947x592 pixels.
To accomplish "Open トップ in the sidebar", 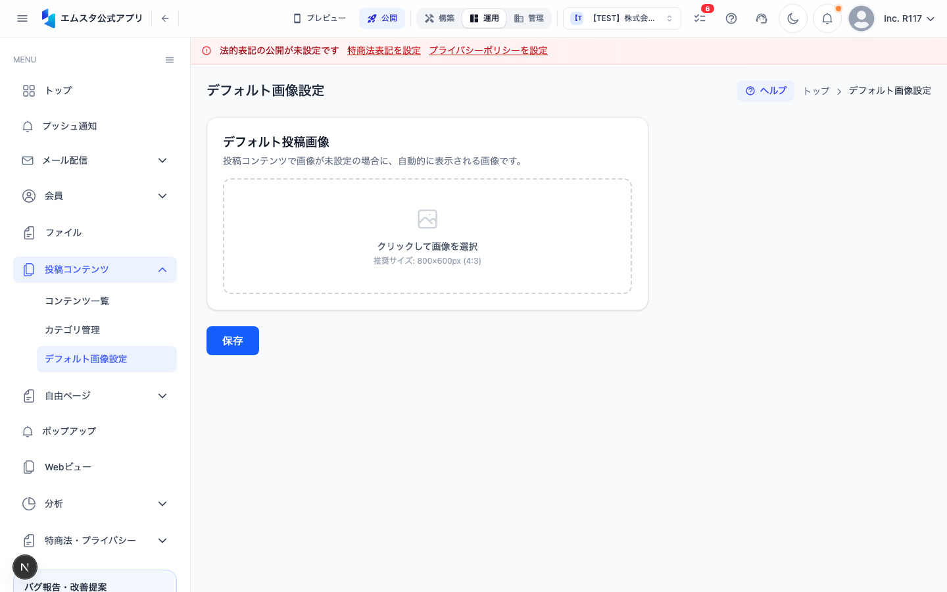I will pos(95,91).
